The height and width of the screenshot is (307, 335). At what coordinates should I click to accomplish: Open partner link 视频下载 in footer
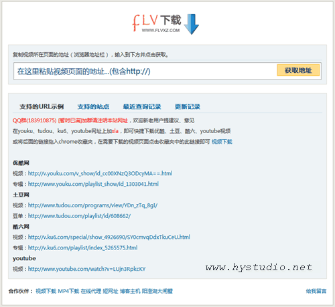tap(46, 291)
